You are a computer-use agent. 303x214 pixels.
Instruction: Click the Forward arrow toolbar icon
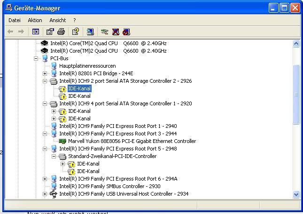[x=21, y=32]
